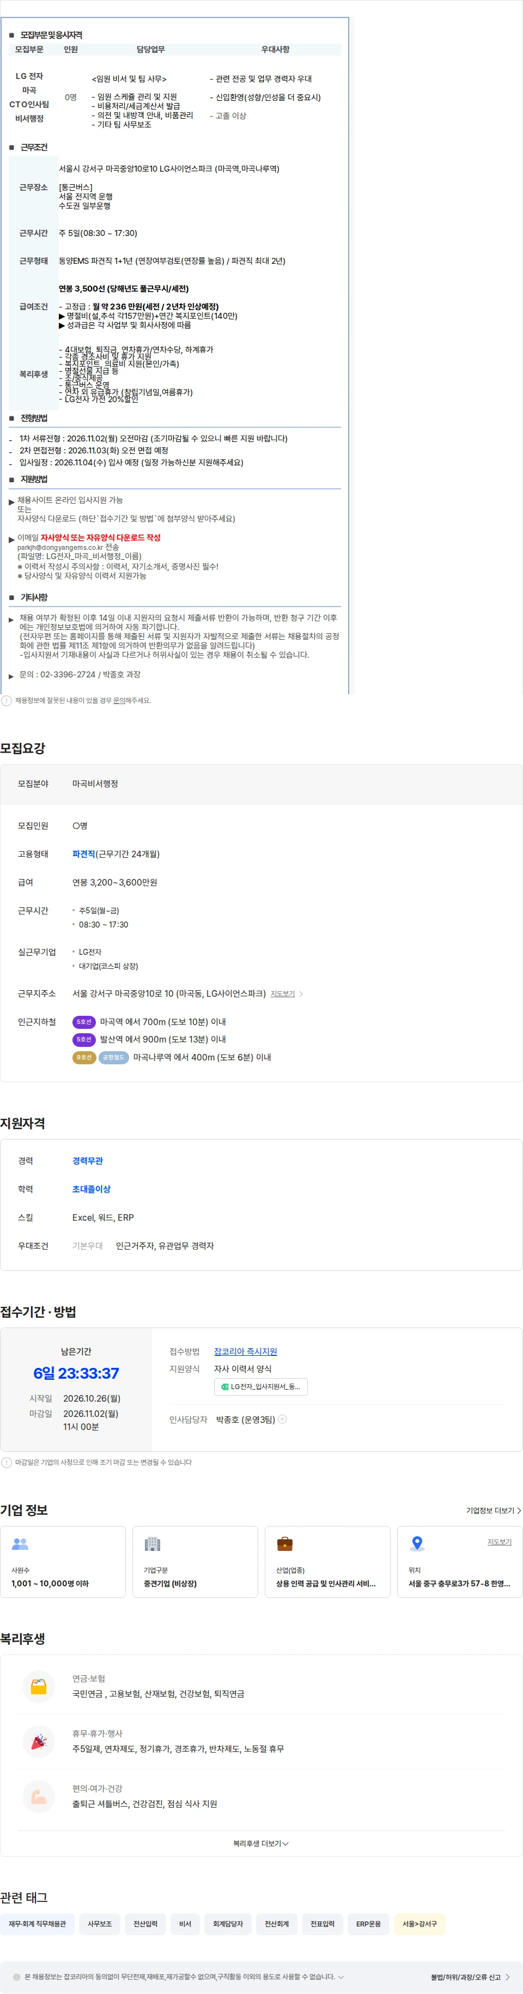
Task: Expand 복리후생 더보기
Action: (261, 1844)
